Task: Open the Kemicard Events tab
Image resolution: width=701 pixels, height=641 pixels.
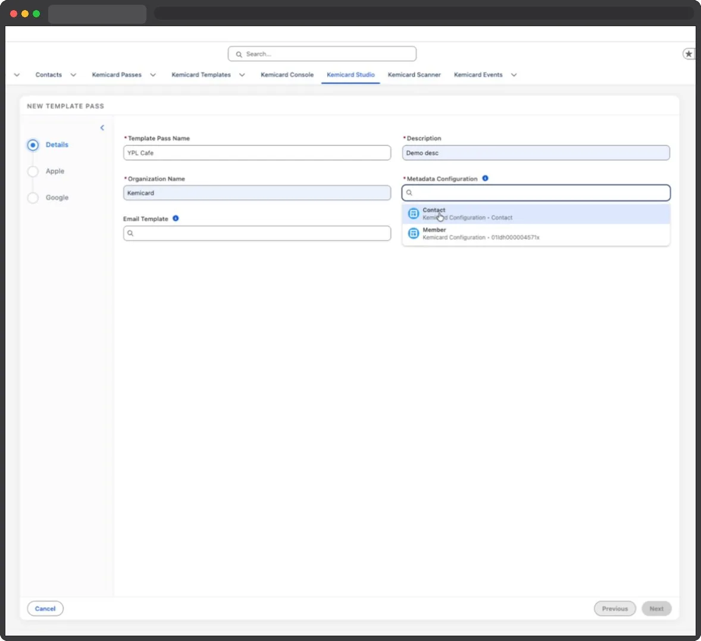Action: 478,74
